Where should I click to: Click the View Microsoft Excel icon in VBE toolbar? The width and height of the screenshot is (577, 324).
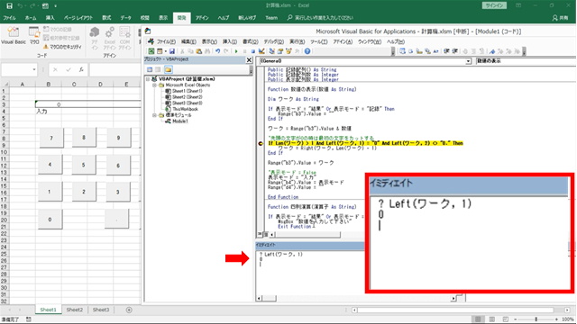click(x=151, y=51)
